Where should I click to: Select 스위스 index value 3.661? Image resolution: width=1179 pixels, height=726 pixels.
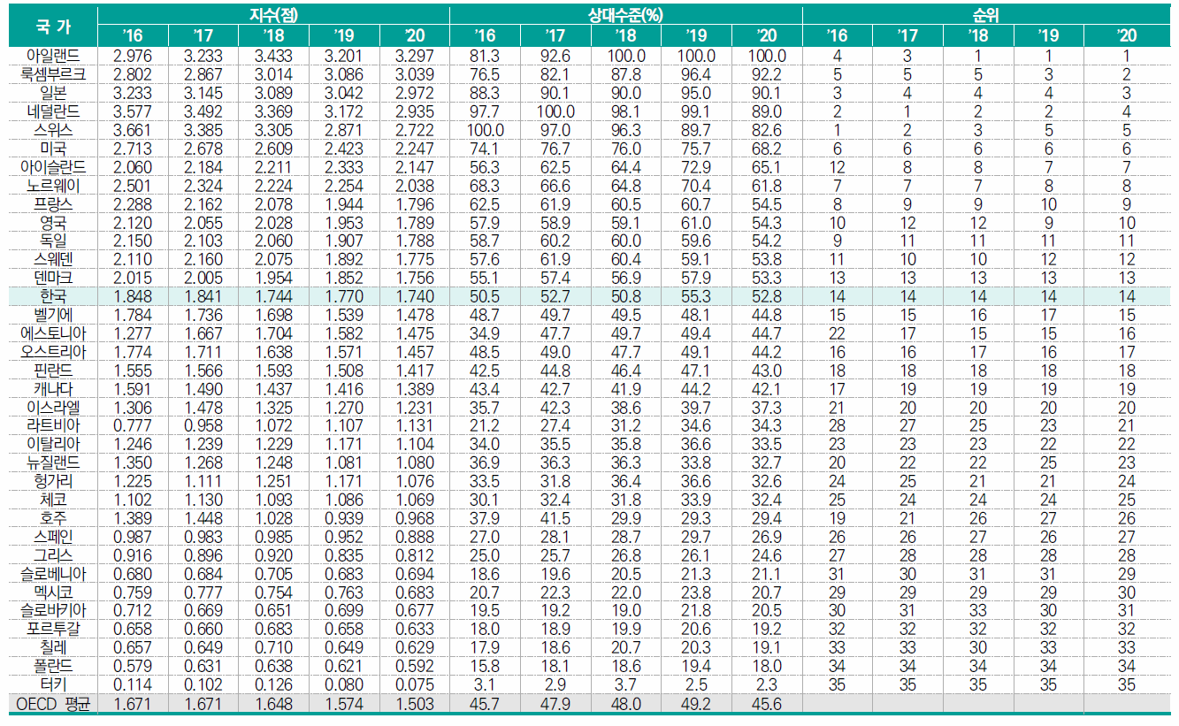(133, 129)
